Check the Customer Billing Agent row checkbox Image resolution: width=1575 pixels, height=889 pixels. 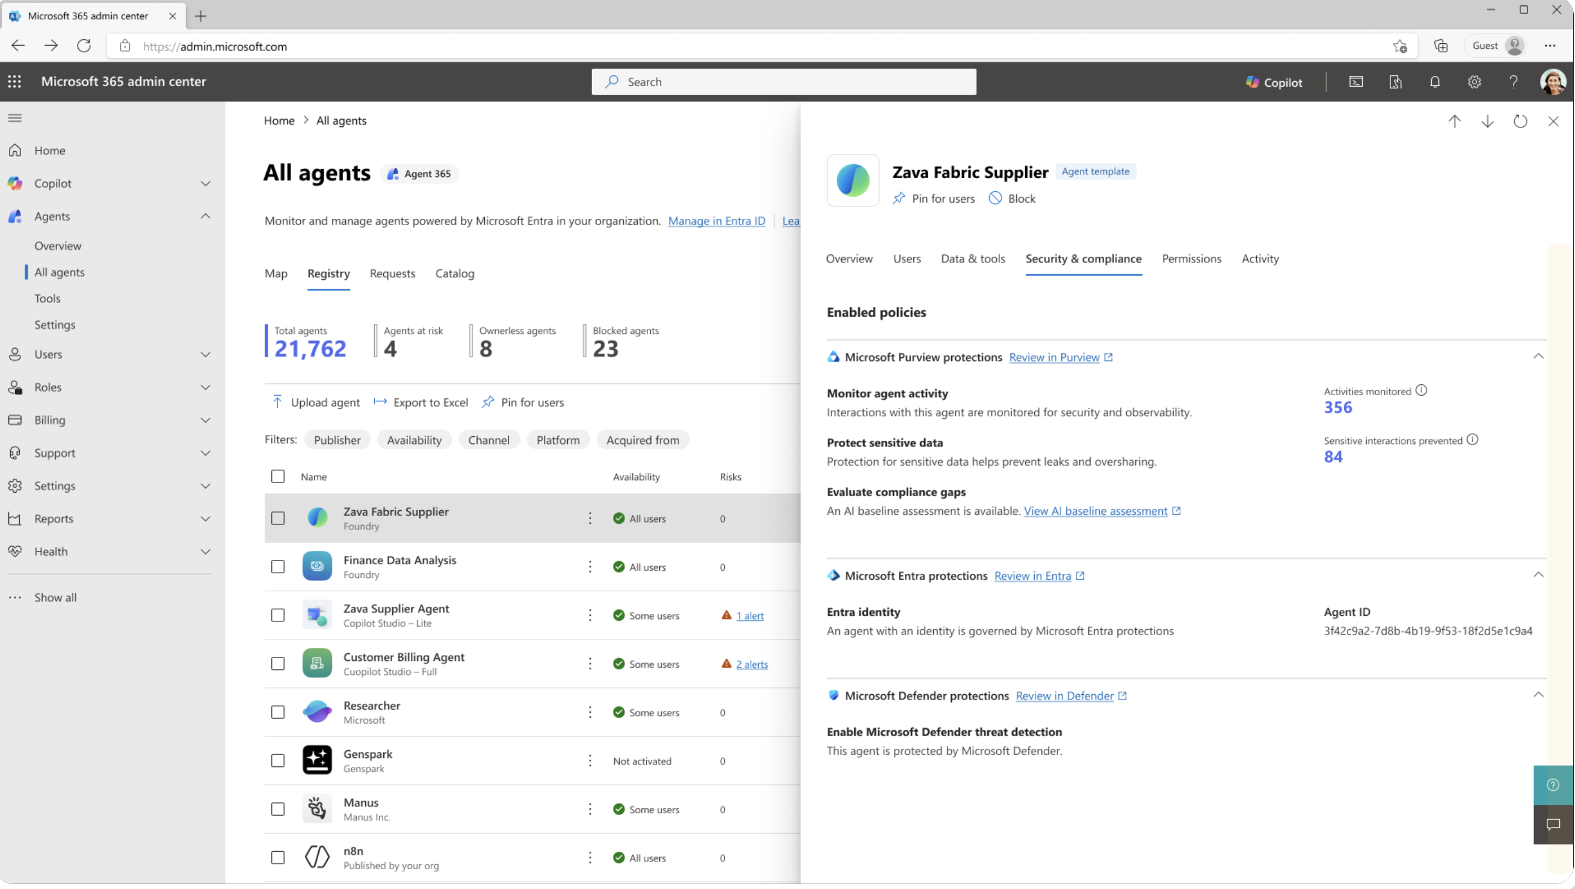[x=278, y=665]
